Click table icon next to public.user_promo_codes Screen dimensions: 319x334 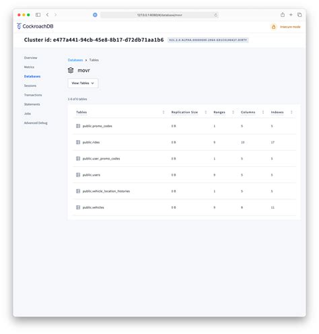(x=78, y=158)
